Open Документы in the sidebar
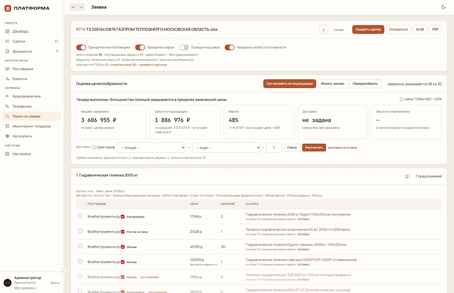 [32, 51]
